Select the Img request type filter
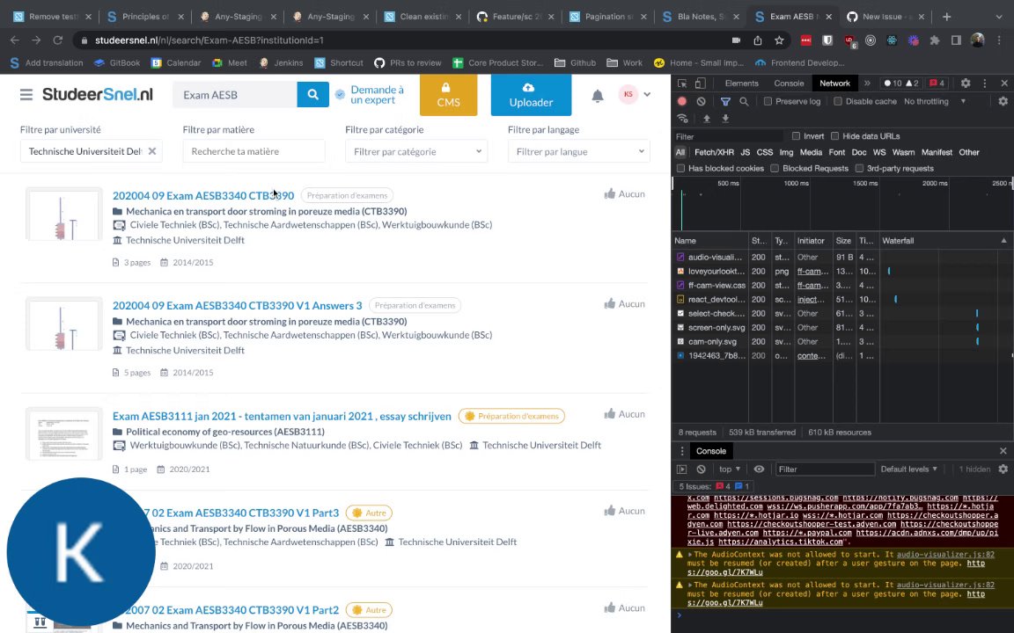The image size is (1014, 633). (786, 152)
